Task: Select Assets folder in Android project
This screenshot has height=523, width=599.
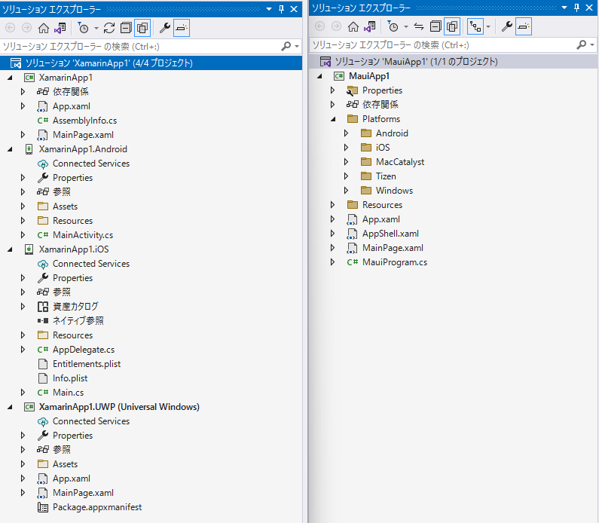Action: point(65,206)
